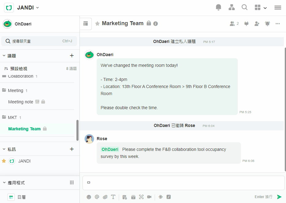286x203 pixels.
Task: Click the emoji smiley icon
Action: tap(89, 197)
